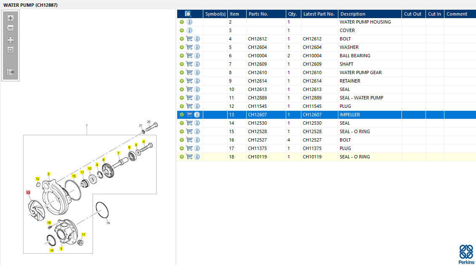Select the BALL BEARING row
476x265 pixels.
[x=326, y=56]
